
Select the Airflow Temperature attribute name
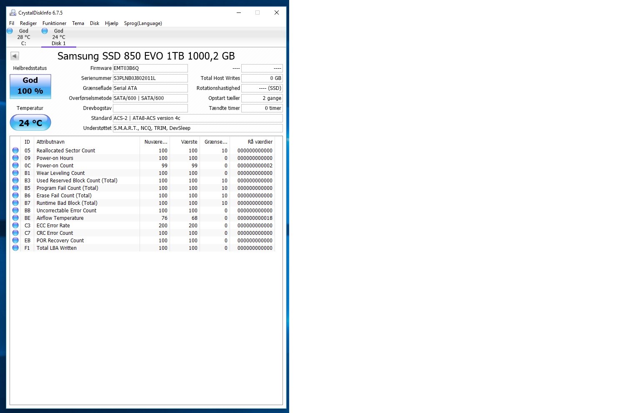(60, 218)
